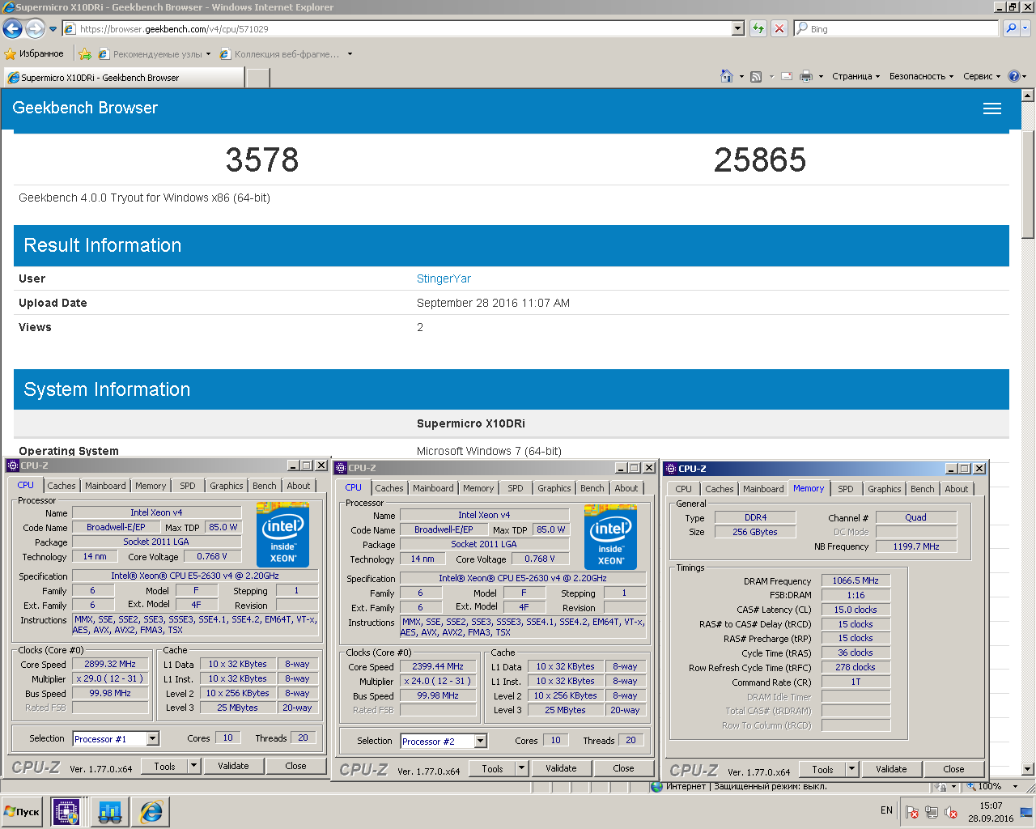Stop loading with the red X icon
Screen dimensions: 1036x829
tap(779, 28)
